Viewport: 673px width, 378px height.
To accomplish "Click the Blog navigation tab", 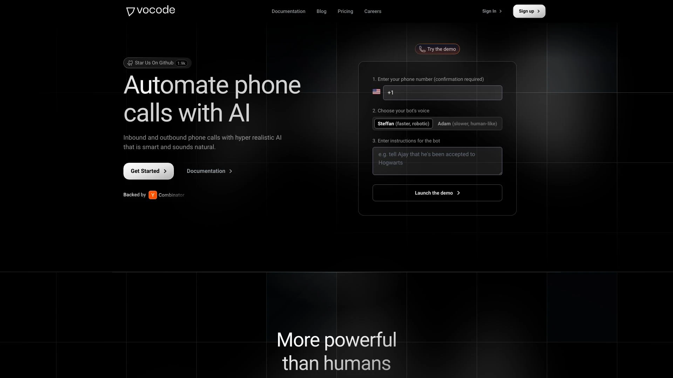I will (x=321, y=11).
